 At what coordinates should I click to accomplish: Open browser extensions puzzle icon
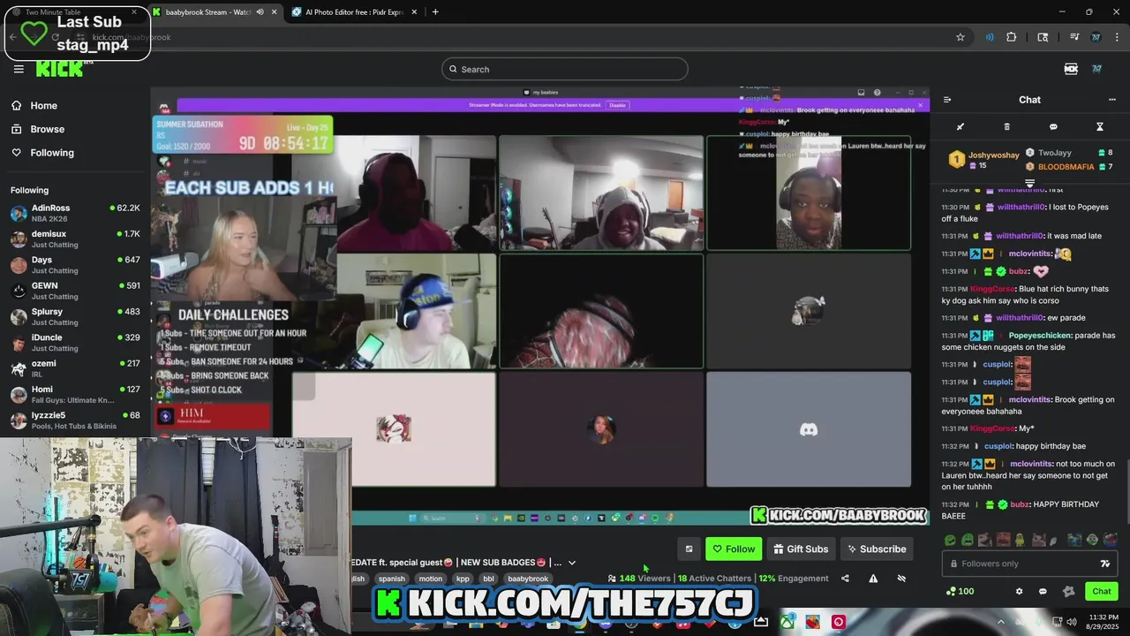pyautogui.click(x=1012, y=37)
